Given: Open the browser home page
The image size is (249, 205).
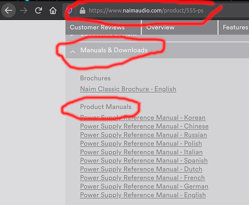Looking at the screenshot, I should 53,11.
